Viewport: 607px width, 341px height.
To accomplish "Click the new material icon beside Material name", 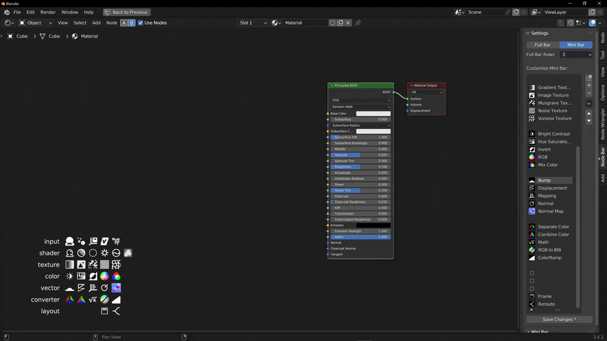I will pos(340,23).
